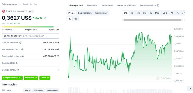193x93 pixels.
Task: Open info icon beside Cap. de mercado
Action: pyautogui.click(x=20, y=43)
